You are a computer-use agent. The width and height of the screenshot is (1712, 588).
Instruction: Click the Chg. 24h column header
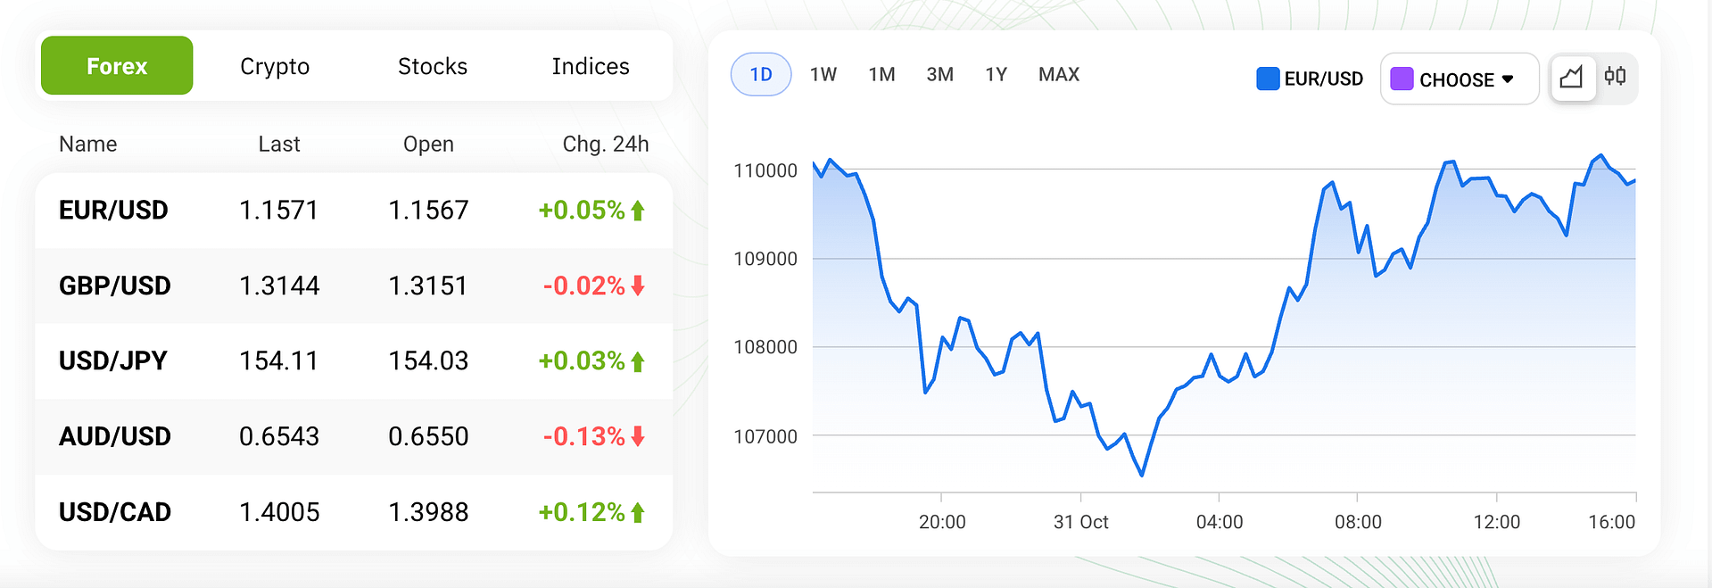(x=606, y=145)
